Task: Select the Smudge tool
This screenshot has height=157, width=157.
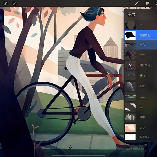Action: 147,3
